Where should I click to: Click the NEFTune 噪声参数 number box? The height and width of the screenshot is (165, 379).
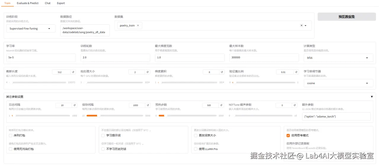click(284, 105)
